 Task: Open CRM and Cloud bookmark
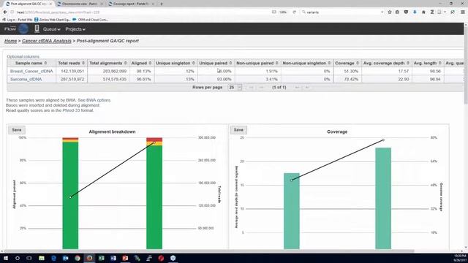click(x=91, y=20)
